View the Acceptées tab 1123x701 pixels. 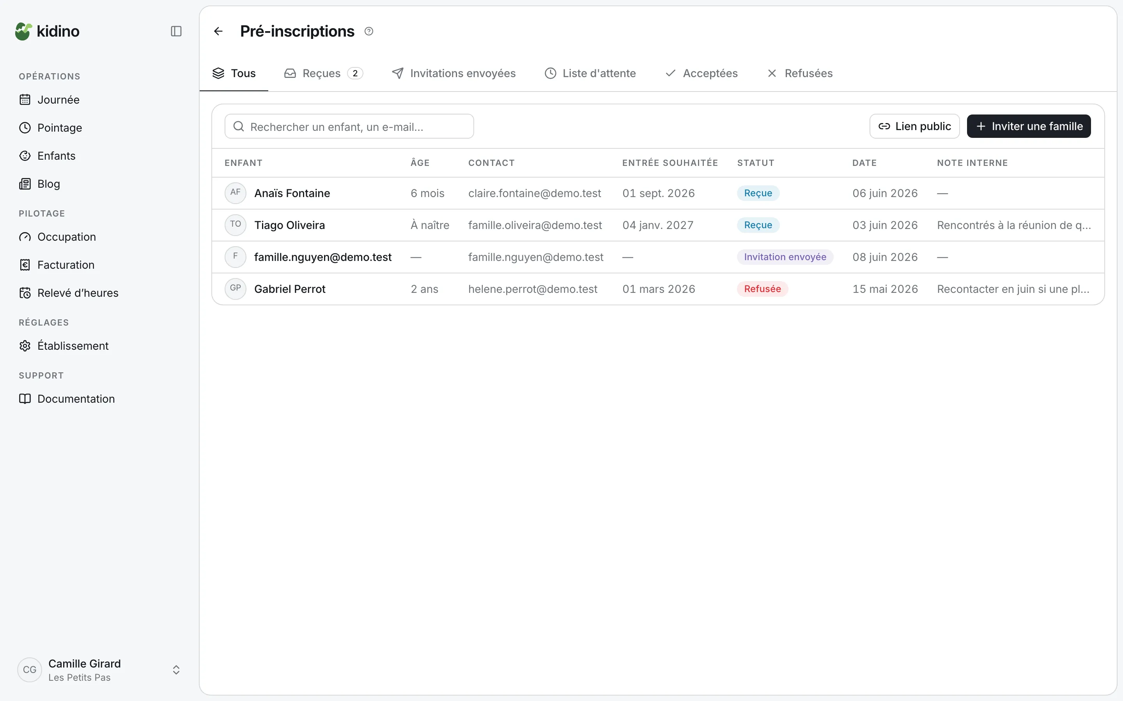coord(701,73)
